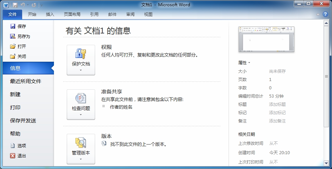Switch to the 插入 ribbon tab
Image resolution: width=332 pixels, height=169 pixels.
pos(50,14)
